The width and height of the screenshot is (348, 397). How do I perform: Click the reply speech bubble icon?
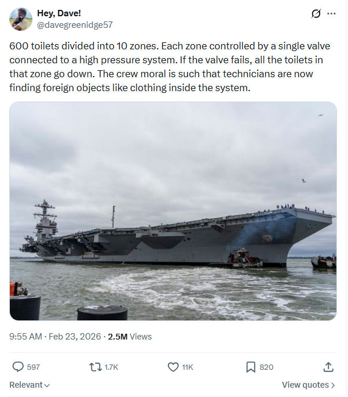[18, 367]
